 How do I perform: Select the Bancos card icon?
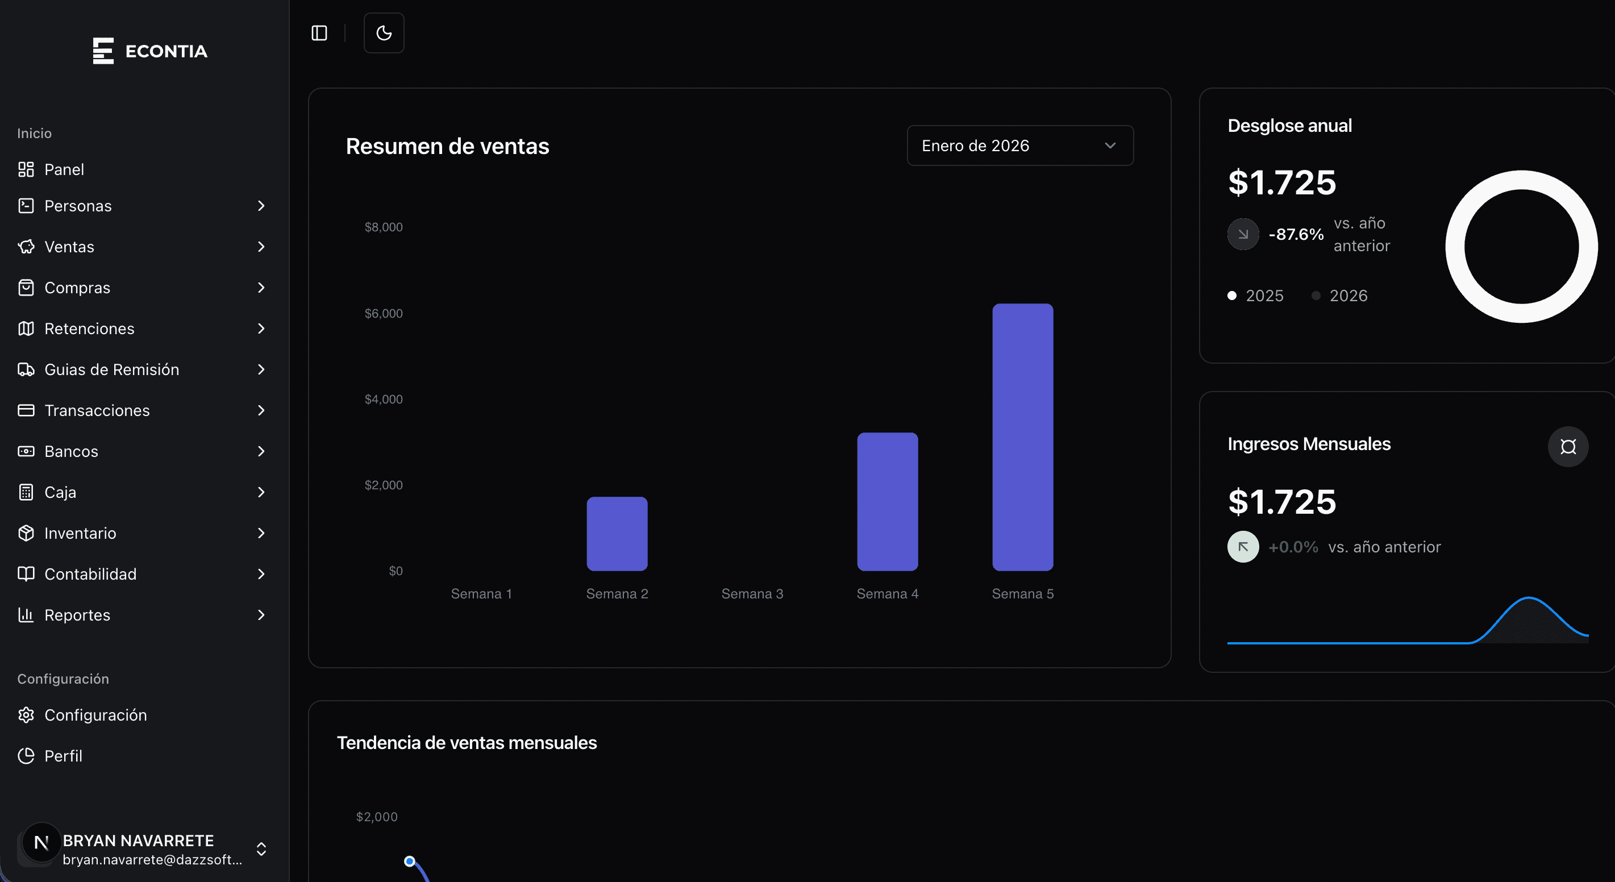pyautogui.click(x=26, y=451)
